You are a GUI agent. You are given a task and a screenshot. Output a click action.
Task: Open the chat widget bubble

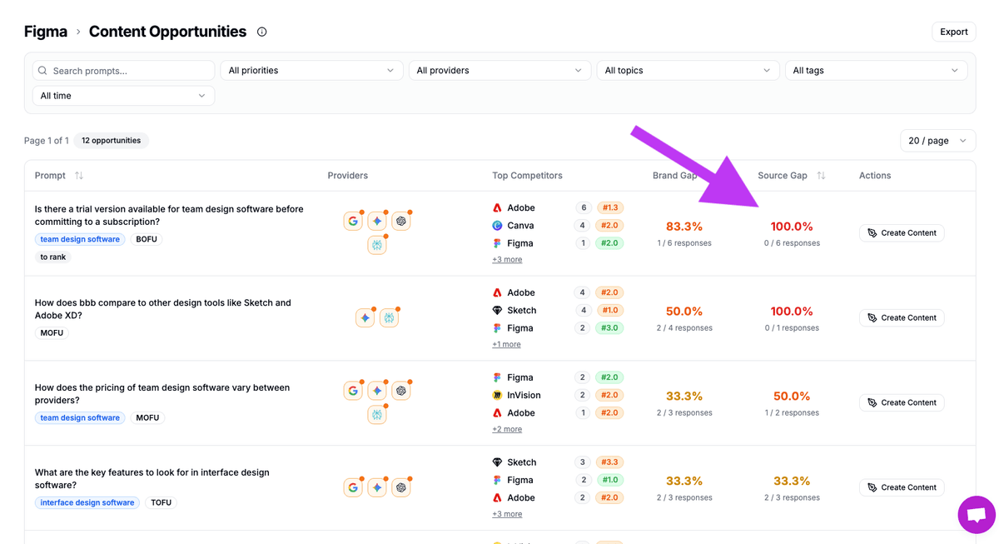click(x=977, y=515)
